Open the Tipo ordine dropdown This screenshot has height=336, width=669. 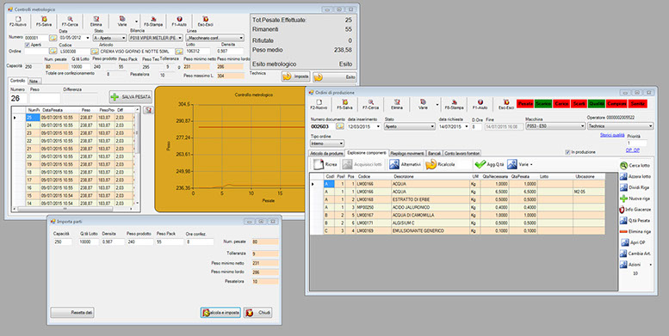(x=327, y=144)
